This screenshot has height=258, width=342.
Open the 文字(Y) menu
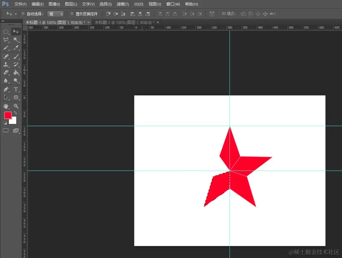[x=88, y=4]
